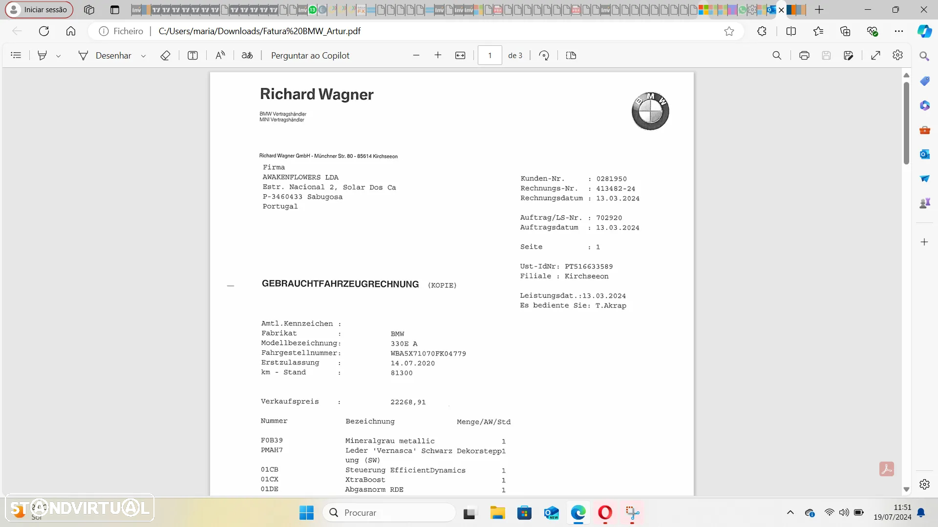Click the page number input field
Image resolution: width=938 pixels, height=527 pixels.
[490, 55]
